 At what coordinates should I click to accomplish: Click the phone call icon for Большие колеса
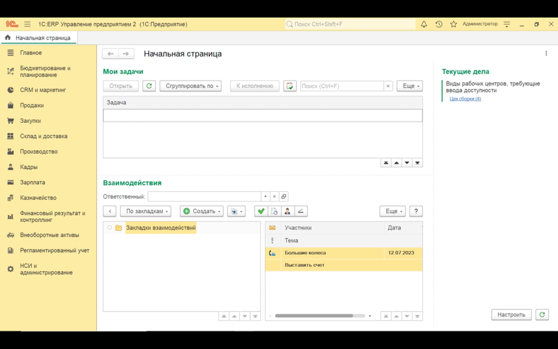click(x=272, y=253)
